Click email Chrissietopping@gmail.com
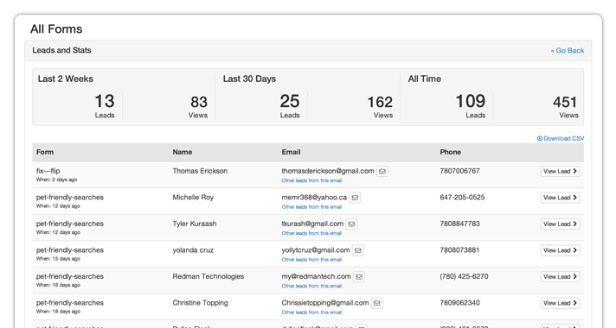The width and height of the screenshot is (616, 328). pos(325,302)
